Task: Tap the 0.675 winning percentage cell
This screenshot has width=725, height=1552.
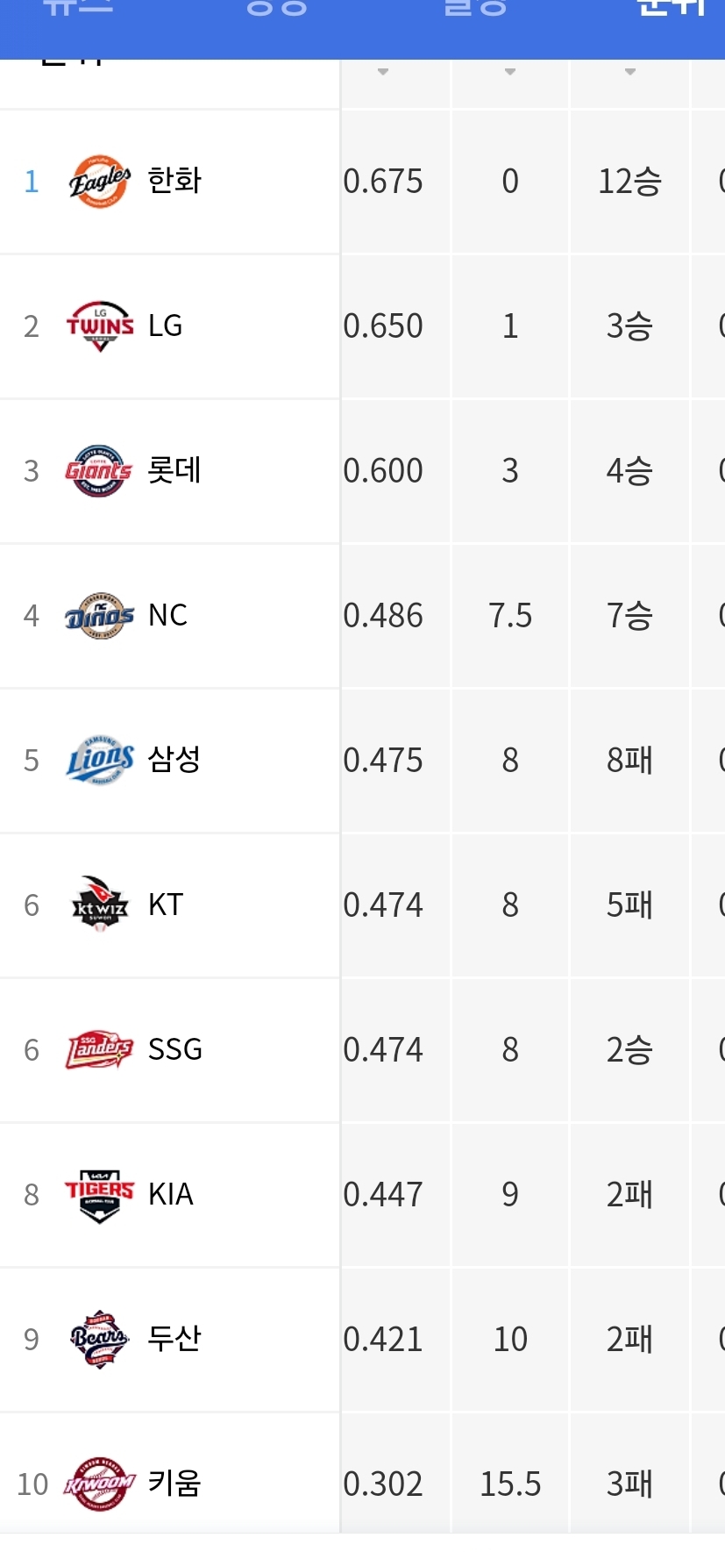Action: [x=383, y=182]
